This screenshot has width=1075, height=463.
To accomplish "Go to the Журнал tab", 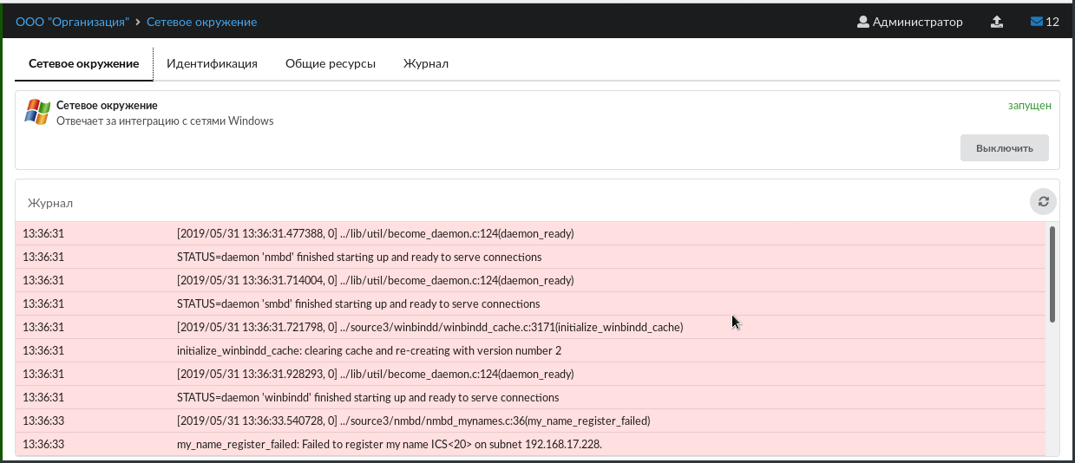I will click(x=425, y=63).
